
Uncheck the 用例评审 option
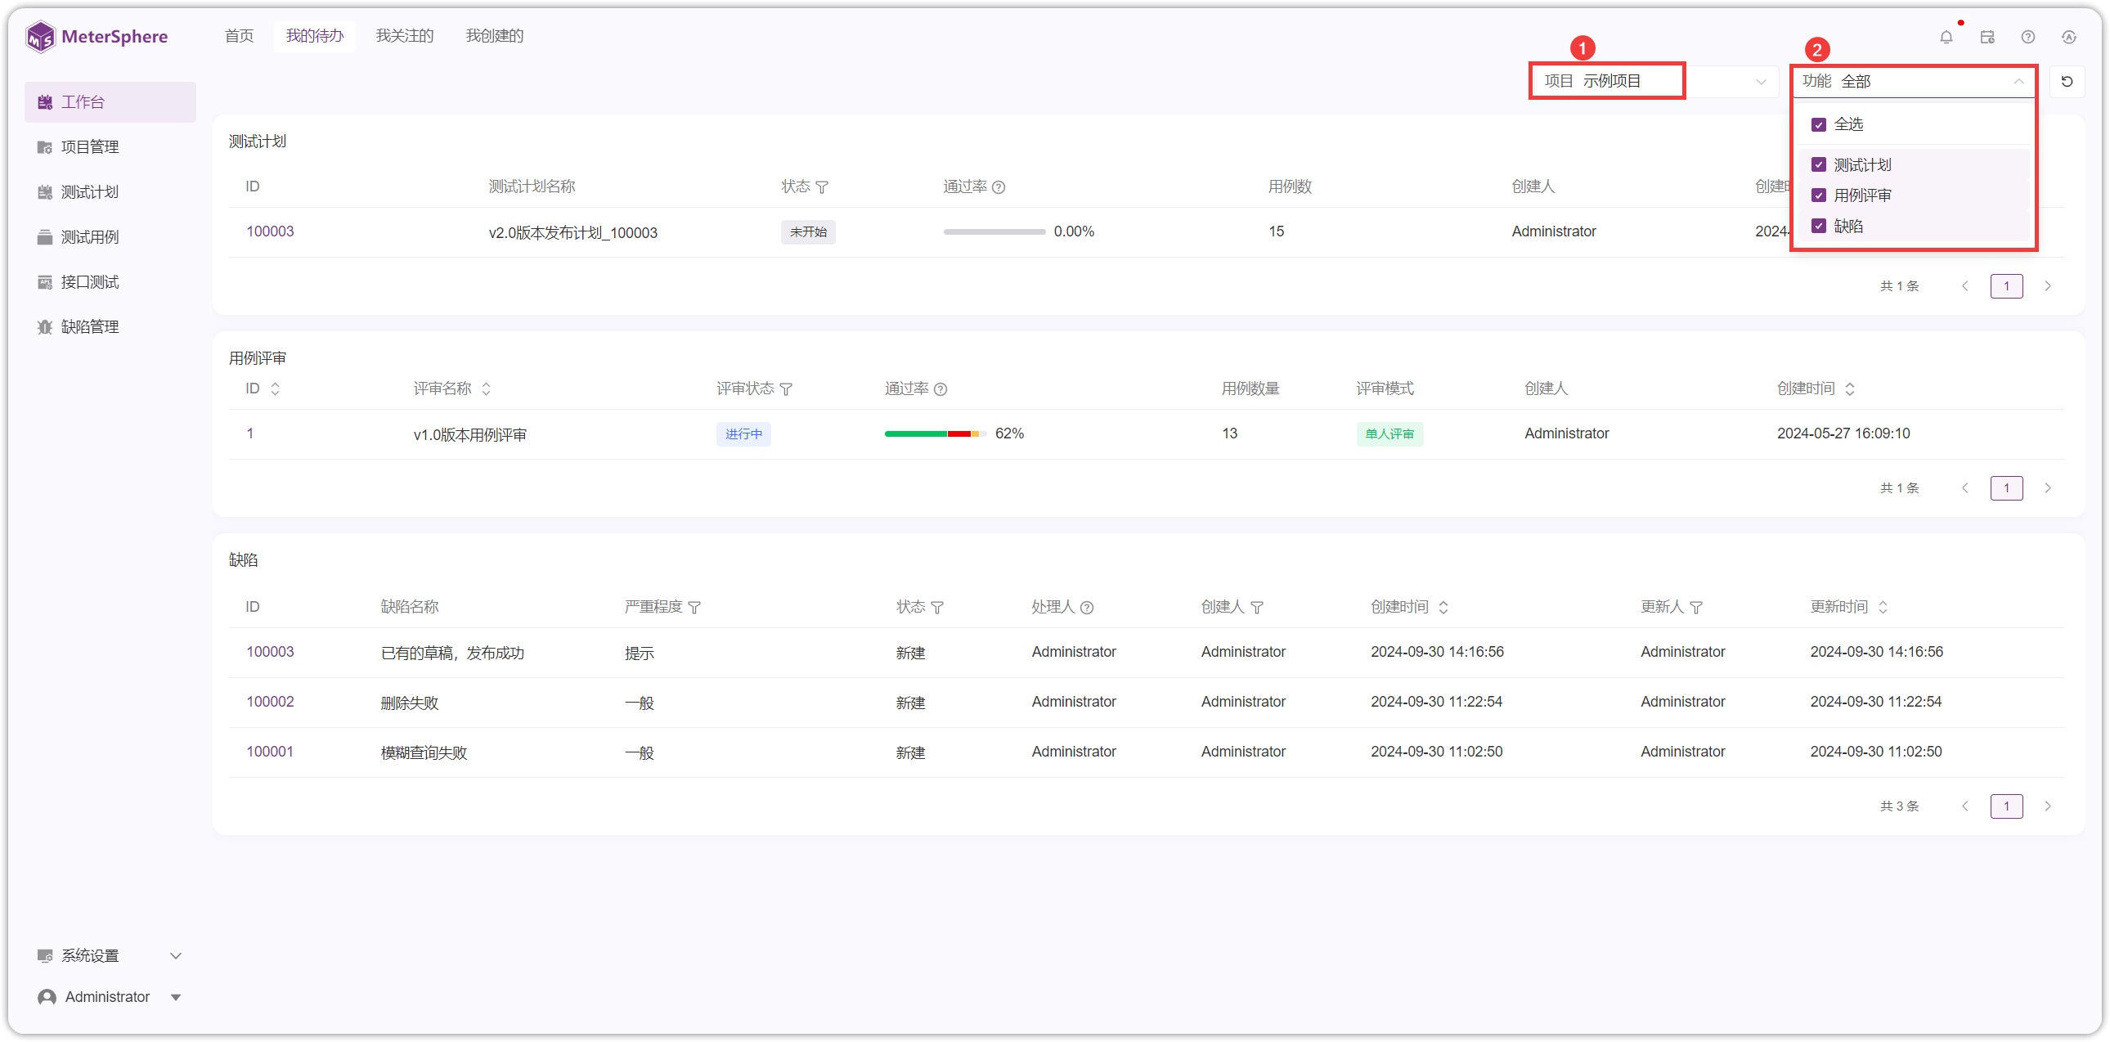point(1819,195)
